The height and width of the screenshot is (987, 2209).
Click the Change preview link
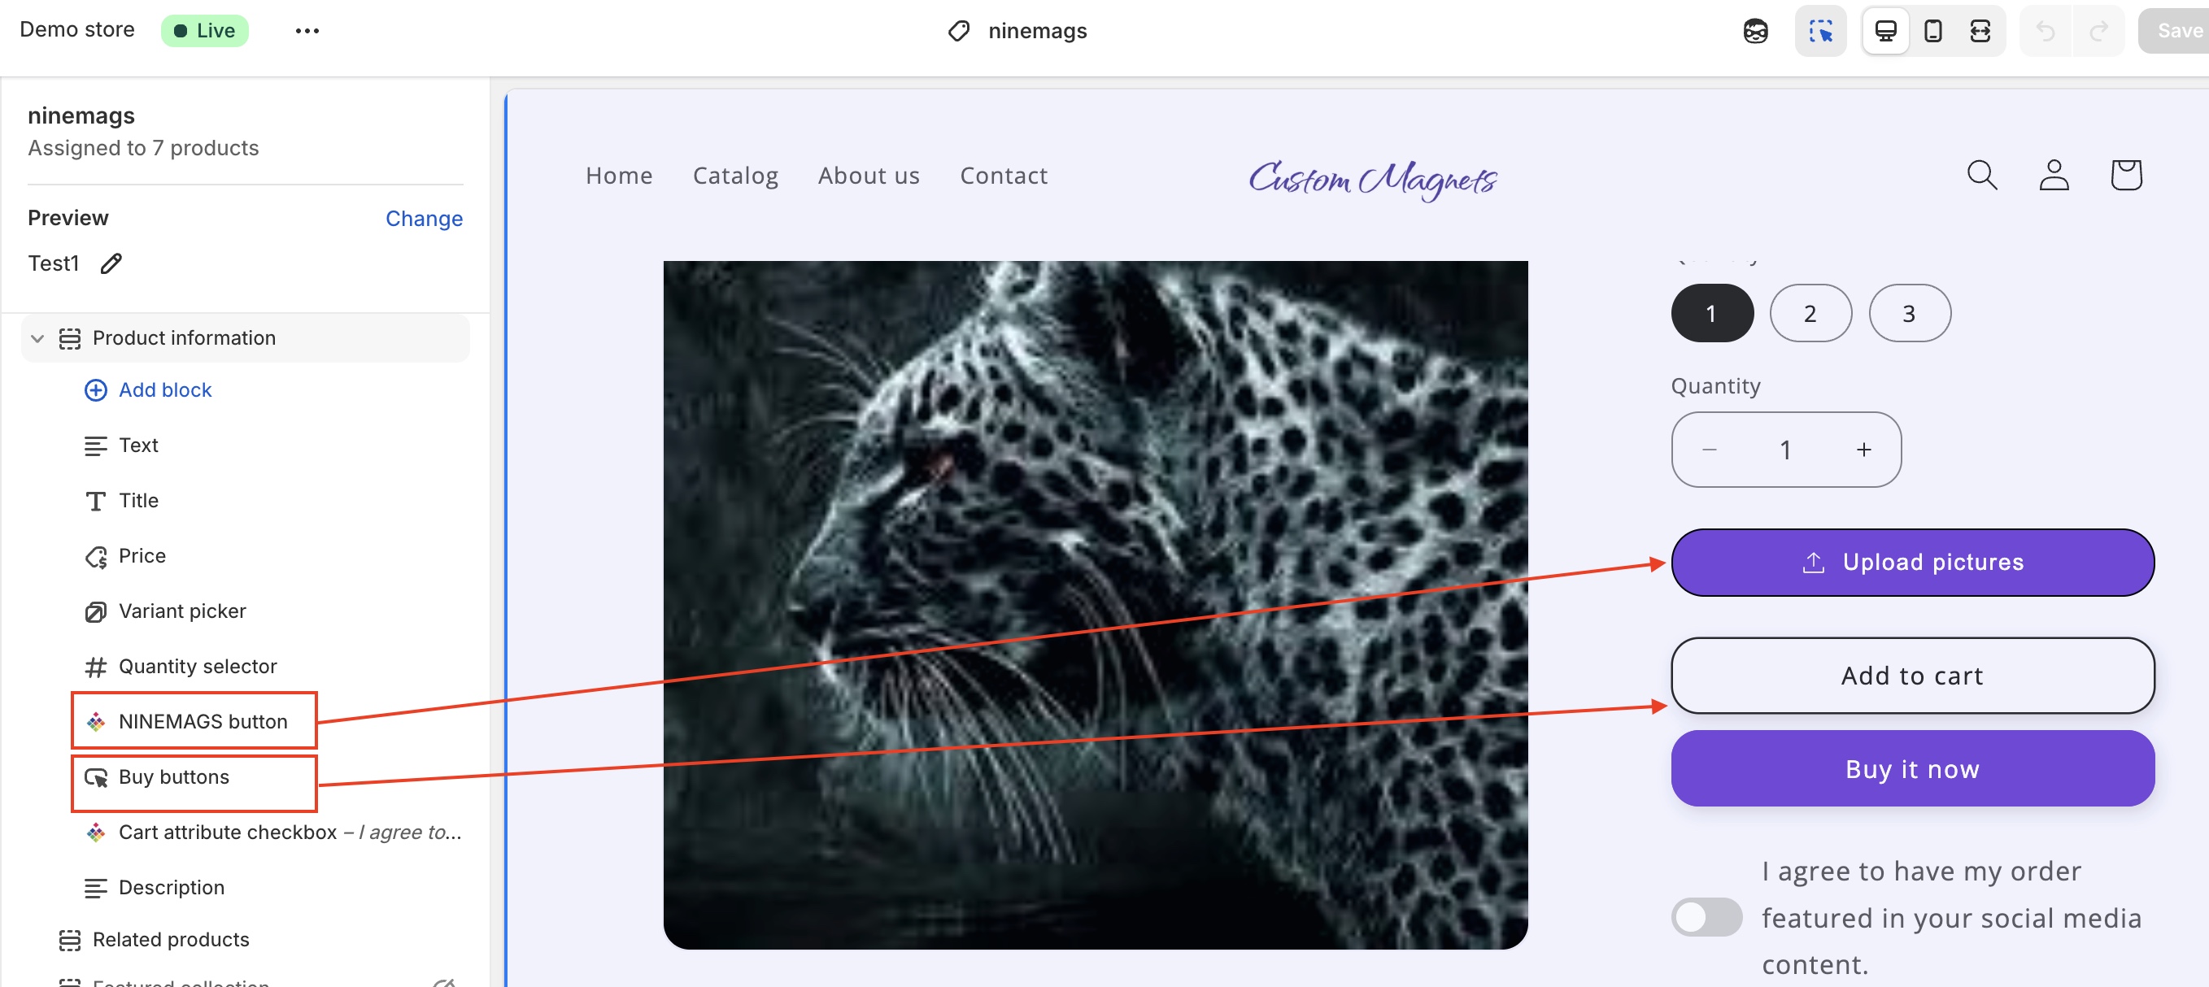[424, 218]
